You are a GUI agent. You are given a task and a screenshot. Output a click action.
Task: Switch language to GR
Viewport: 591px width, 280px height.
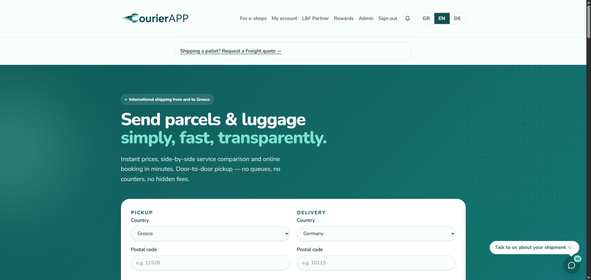pos(426,18)
